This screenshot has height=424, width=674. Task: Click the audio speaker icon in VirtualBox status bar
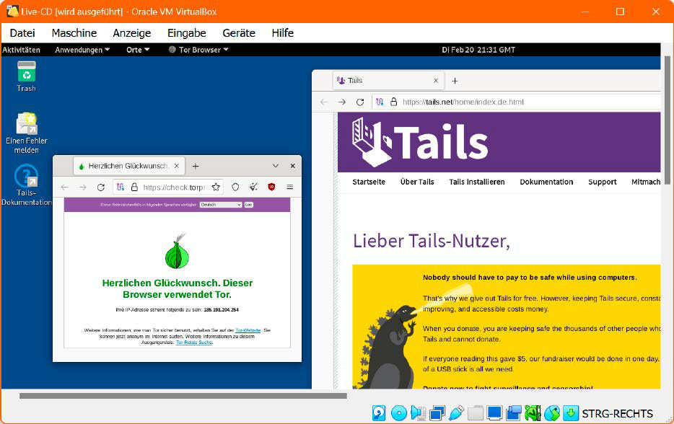coord(418,413)
